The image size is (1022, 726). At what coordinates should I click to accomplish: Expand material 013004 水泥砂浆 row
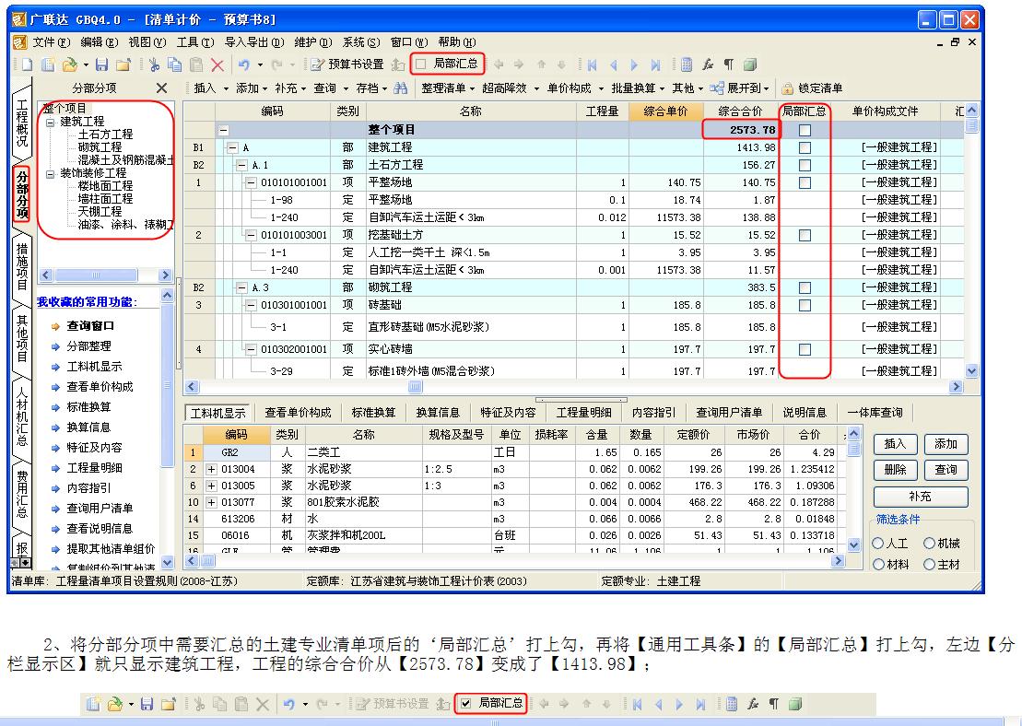[211, 469]
